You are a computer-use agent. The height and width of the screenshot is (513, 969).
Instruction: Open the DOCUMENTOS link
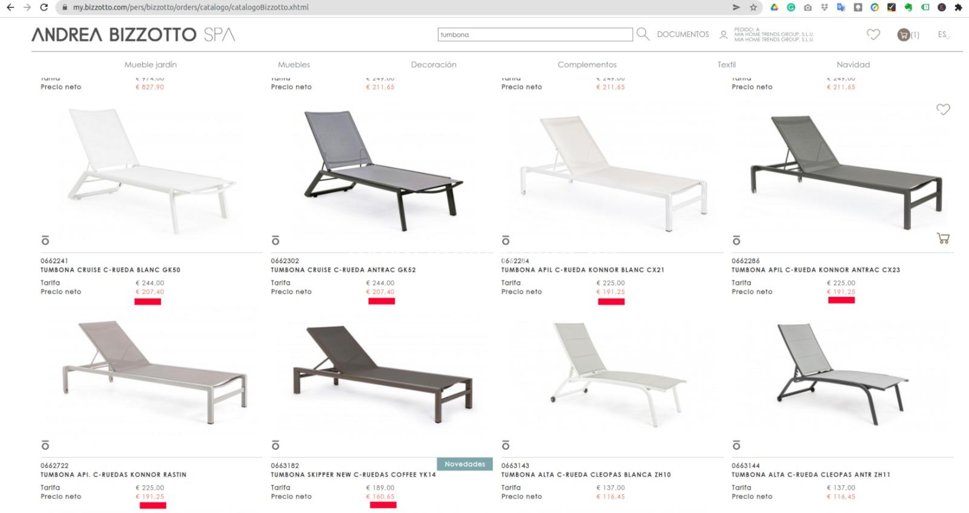683,34
